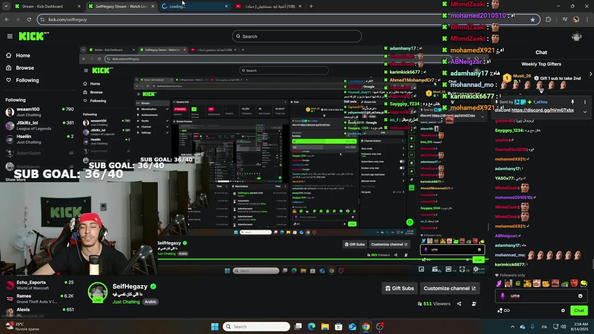Unpin the pinned chat message

[x=572, y=102]
